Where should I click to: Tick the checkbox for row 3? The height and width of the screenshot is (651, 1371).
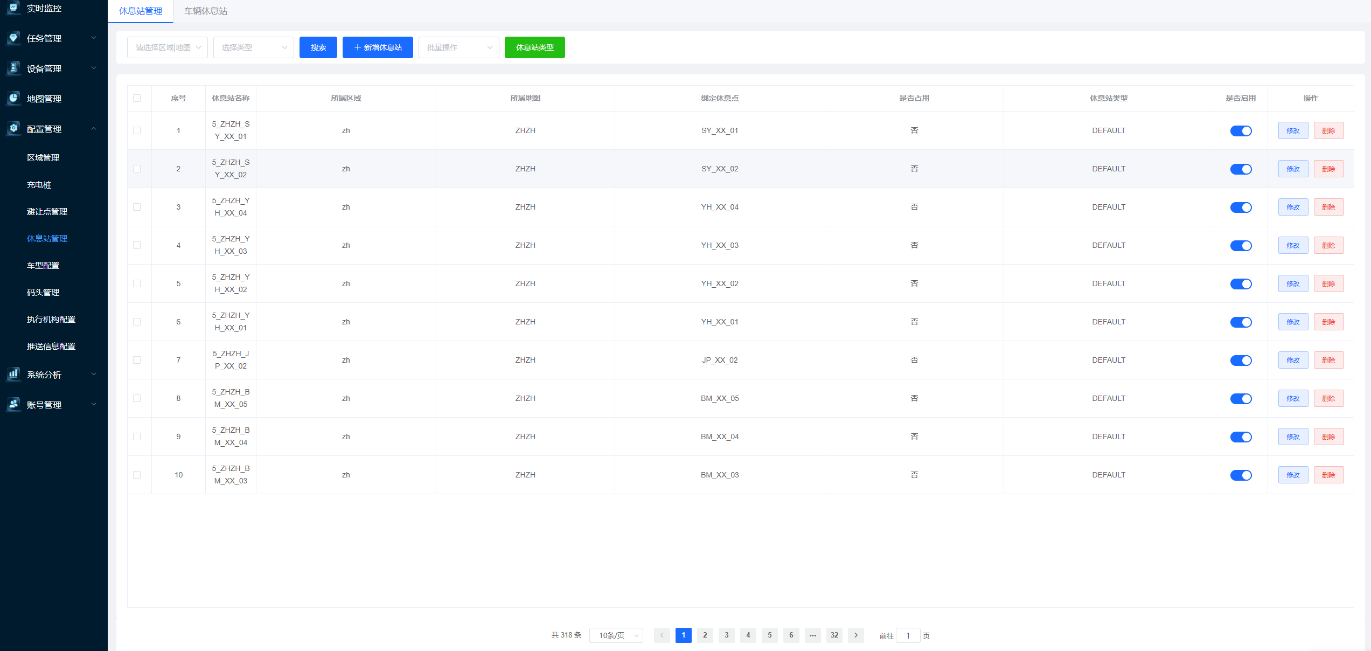(x=137, y=207)
